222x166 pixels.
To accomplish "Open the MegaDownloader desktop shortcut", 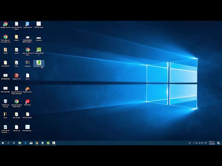I will click(27, 89).
